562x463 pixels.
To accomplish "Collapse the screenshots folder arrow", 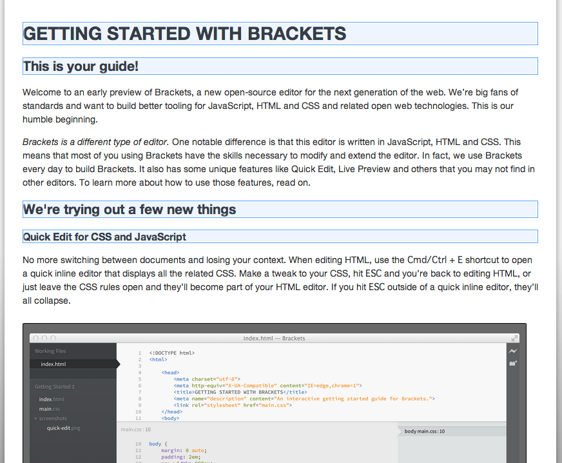I will [36, 419].
